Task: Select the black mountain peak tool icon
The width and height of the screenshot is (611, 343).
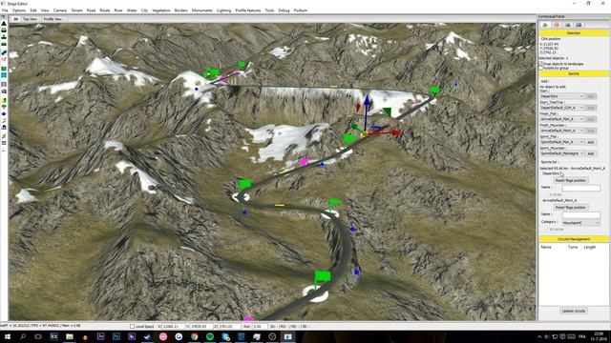Action: [4, 23]
